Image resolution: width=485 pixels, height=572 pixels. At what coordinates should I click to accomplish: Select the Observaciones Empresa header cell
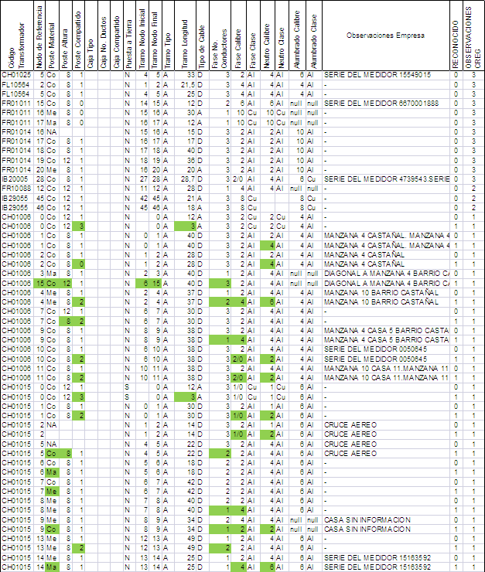click(x=384, y=36)
